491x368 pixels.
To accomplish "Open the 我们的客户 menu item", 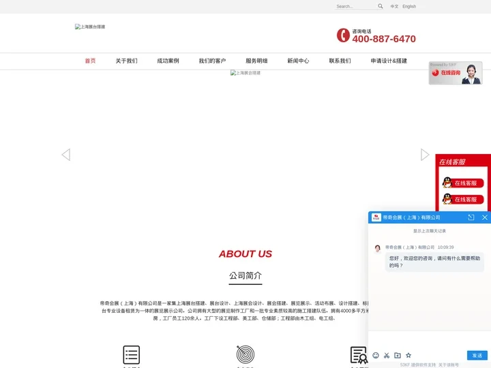I will click(x=212, y=61).
